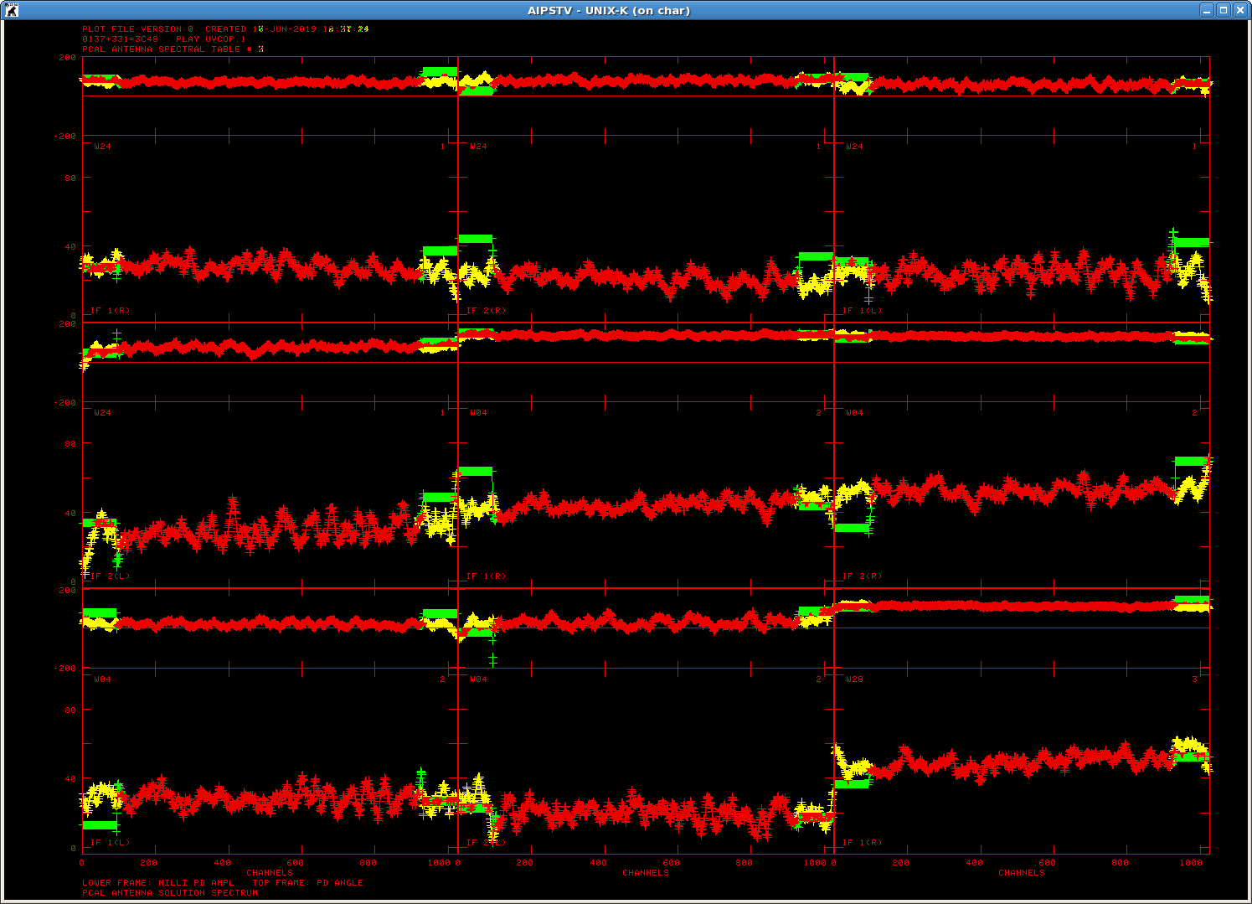Screen dimensions: 1252x904
Task: Open the window menu icon in title bar
Action: point(11,10)
